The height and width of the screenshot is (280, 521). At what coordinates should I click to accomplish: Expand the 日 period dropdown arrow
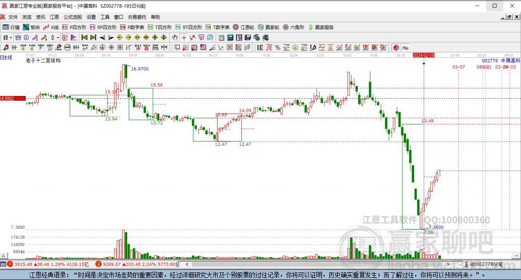[x=11, y=38]
